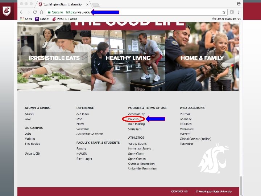Bookmark this page with the star icon

coord(224,12)
